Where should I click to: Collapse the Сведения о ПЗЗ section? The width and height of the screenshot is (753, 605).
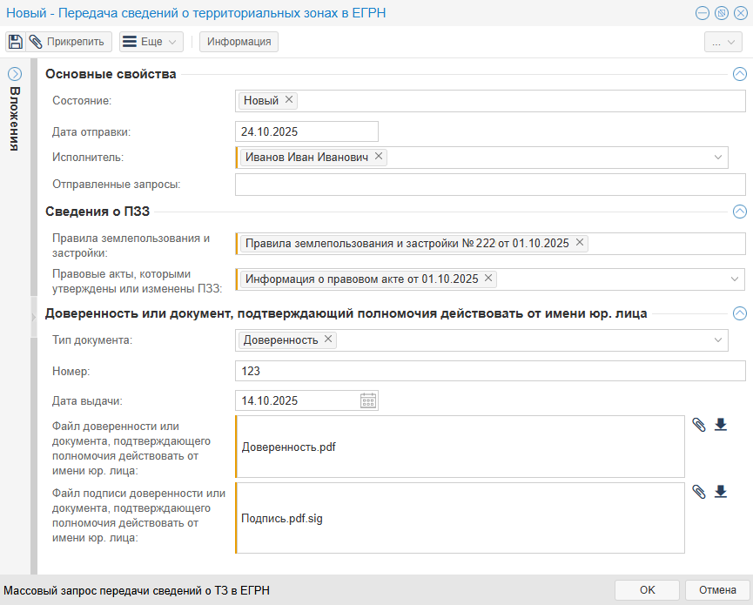pyautogui.click(x=739, y=211)
